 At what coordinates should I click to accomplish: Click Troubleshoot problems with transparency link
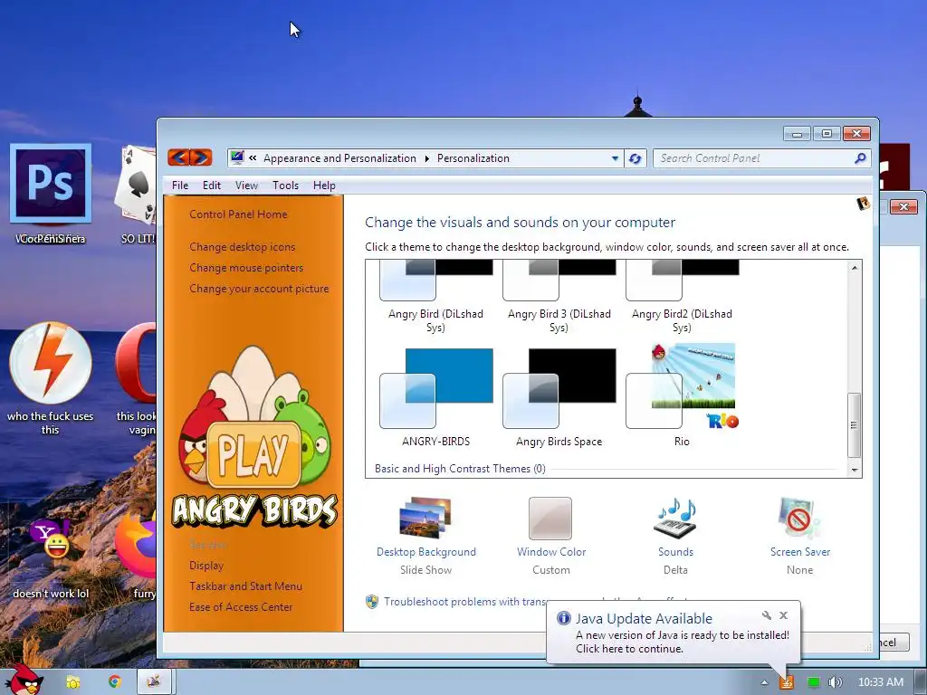(465, 602)
